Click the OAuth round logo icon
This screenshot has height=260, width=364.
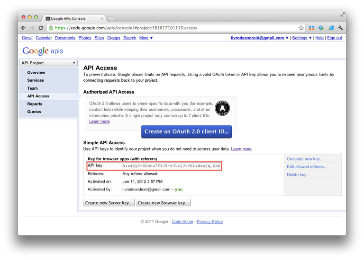(x=222, y=108)
